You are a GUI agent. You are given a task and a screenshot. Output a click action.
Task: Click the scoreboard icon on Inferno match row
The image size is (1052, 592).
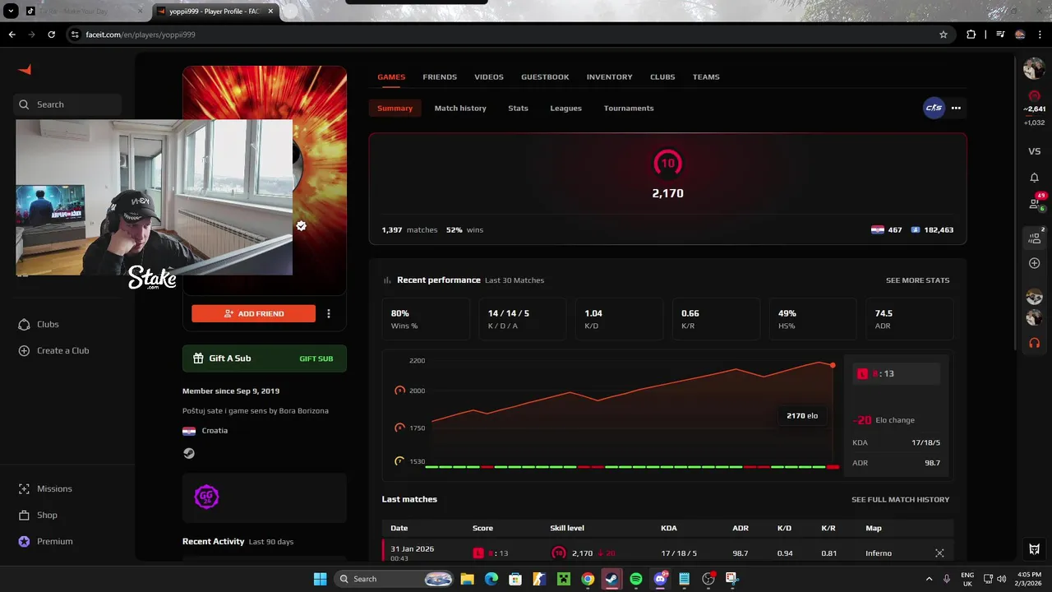(x=939, y=553)
